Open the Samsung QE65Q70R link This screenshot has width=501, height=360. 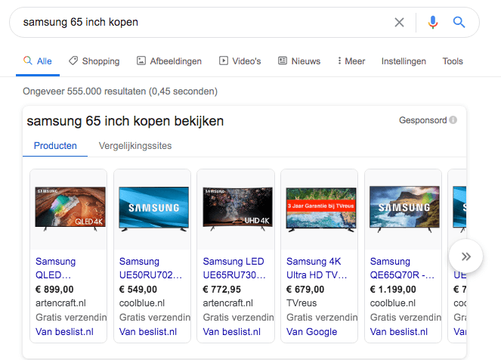click(402, 268)
